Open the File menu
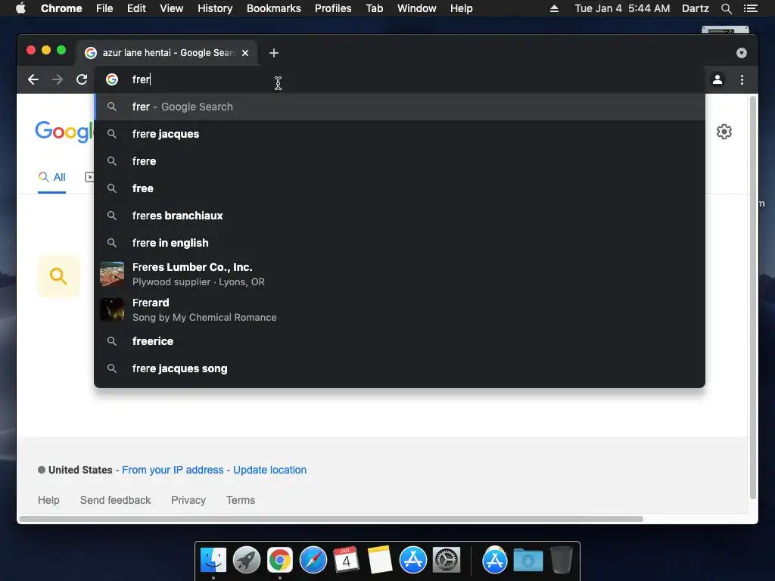The width and height of the screenshot is (775, 581). pyautogui.click(x=104, y=8)
